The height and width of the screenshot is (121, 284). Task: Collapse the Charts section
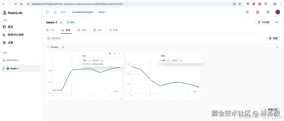click(x=48, y=47)
